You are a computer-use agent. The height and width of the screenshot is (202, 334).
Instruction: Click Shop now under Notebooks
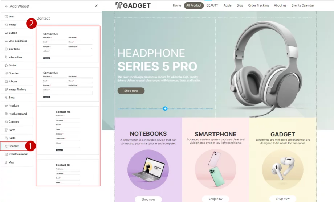148,199
